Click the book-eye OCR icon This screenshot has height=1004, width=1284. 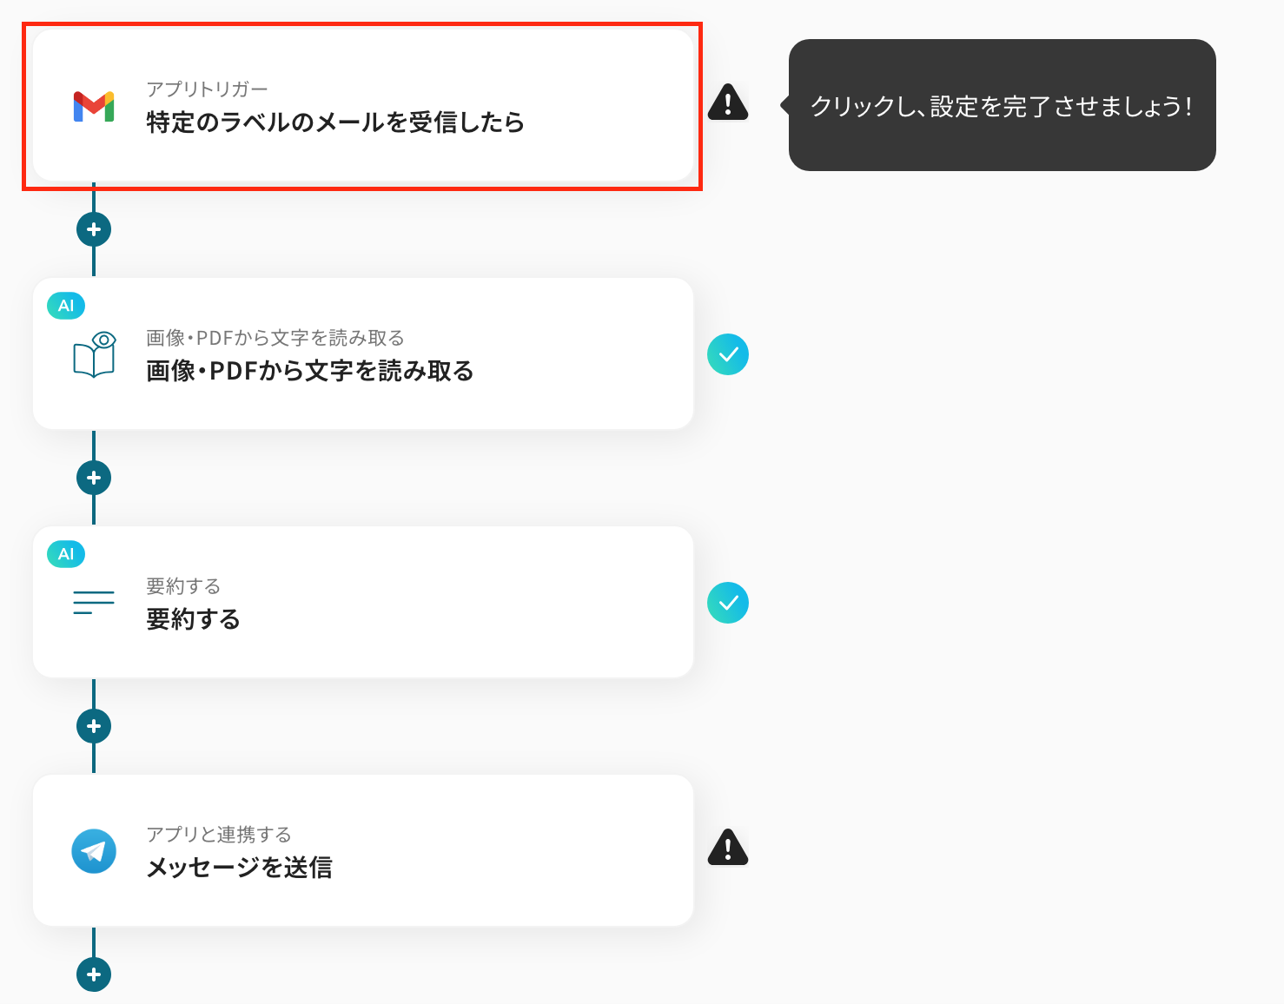point(94,354)
